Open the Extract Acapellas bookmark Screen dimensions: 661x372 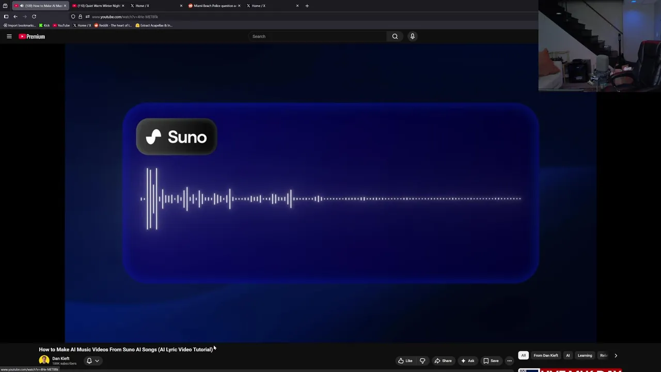coord(154,25)
